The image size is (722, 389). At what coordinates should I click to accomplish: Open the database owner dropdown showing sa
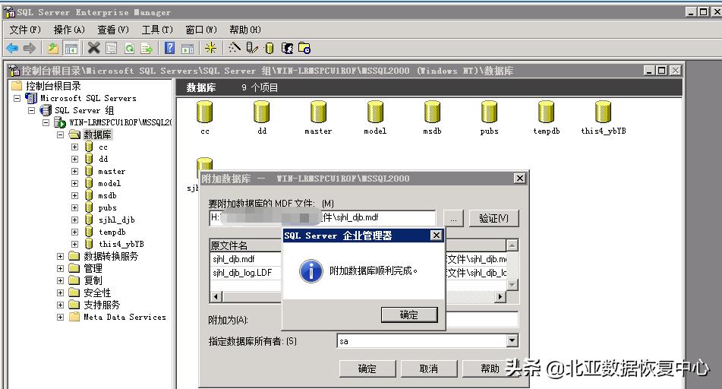pyautogui.click(x=512, y=341)
